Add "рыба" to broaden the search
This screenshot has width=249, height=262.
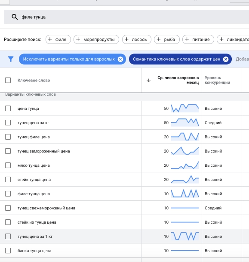167,40
